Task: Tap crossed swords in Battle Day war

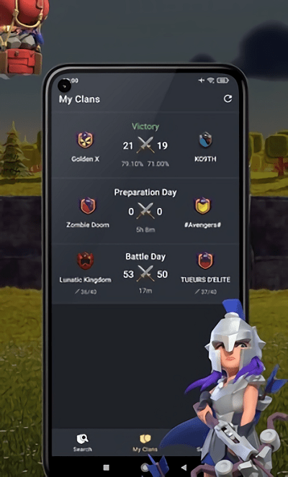Action: (x=145, y=273)
